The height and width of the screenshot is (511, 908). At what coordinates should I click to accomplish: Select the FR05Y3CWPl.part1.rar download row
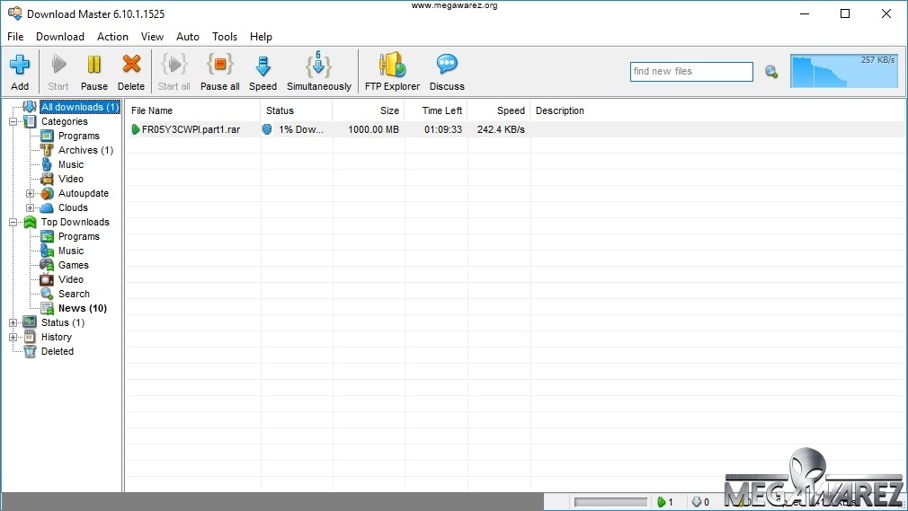pyautogui.click(x=514, y=129)
